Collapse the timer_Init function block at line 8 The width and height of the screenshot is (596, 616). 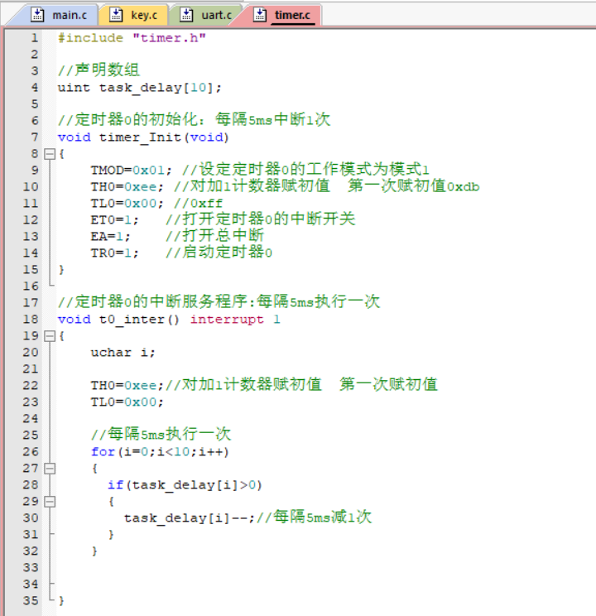pyautogui.click(x=50, y=154)
